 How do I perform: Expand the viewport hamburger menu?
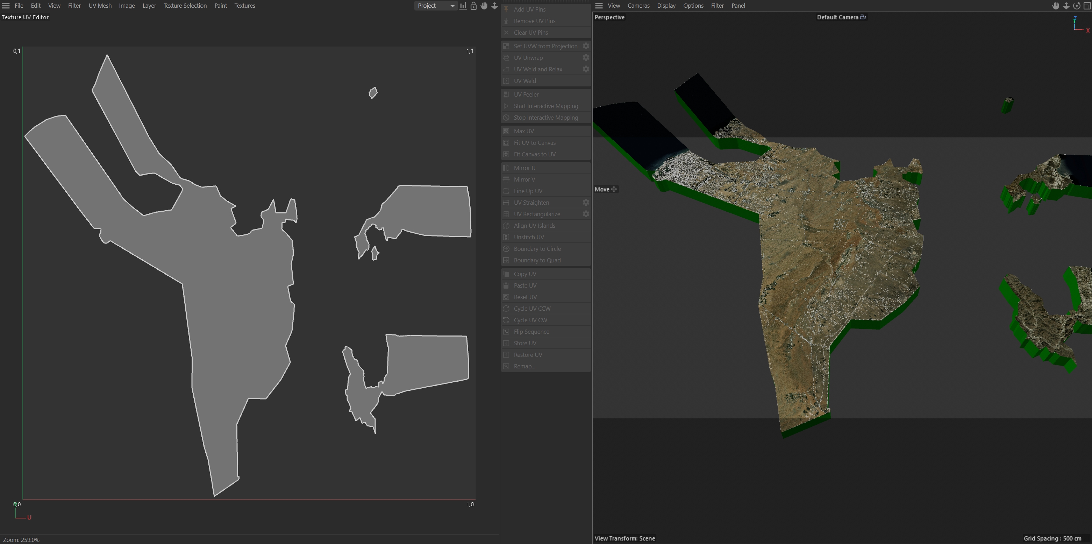pyautogui.click(x=599, y=6)
